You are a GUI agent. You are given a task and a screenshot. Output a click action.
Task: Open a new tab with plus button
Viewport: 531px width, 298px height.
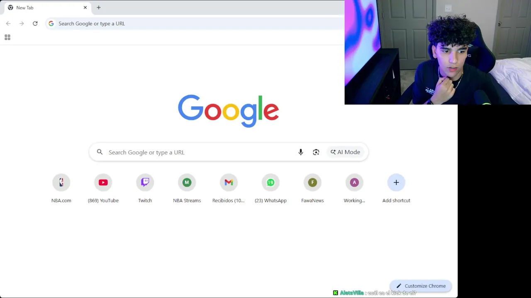click(99, 7)
